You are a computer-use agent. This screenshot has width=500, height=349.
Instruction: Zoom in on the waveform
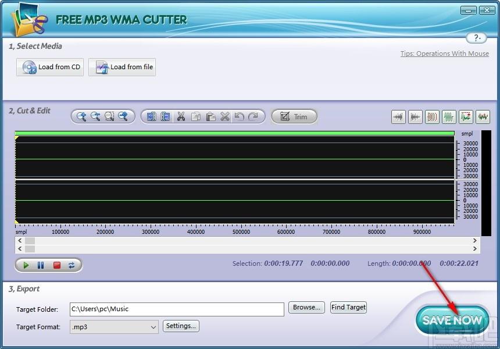coord(81,116)
